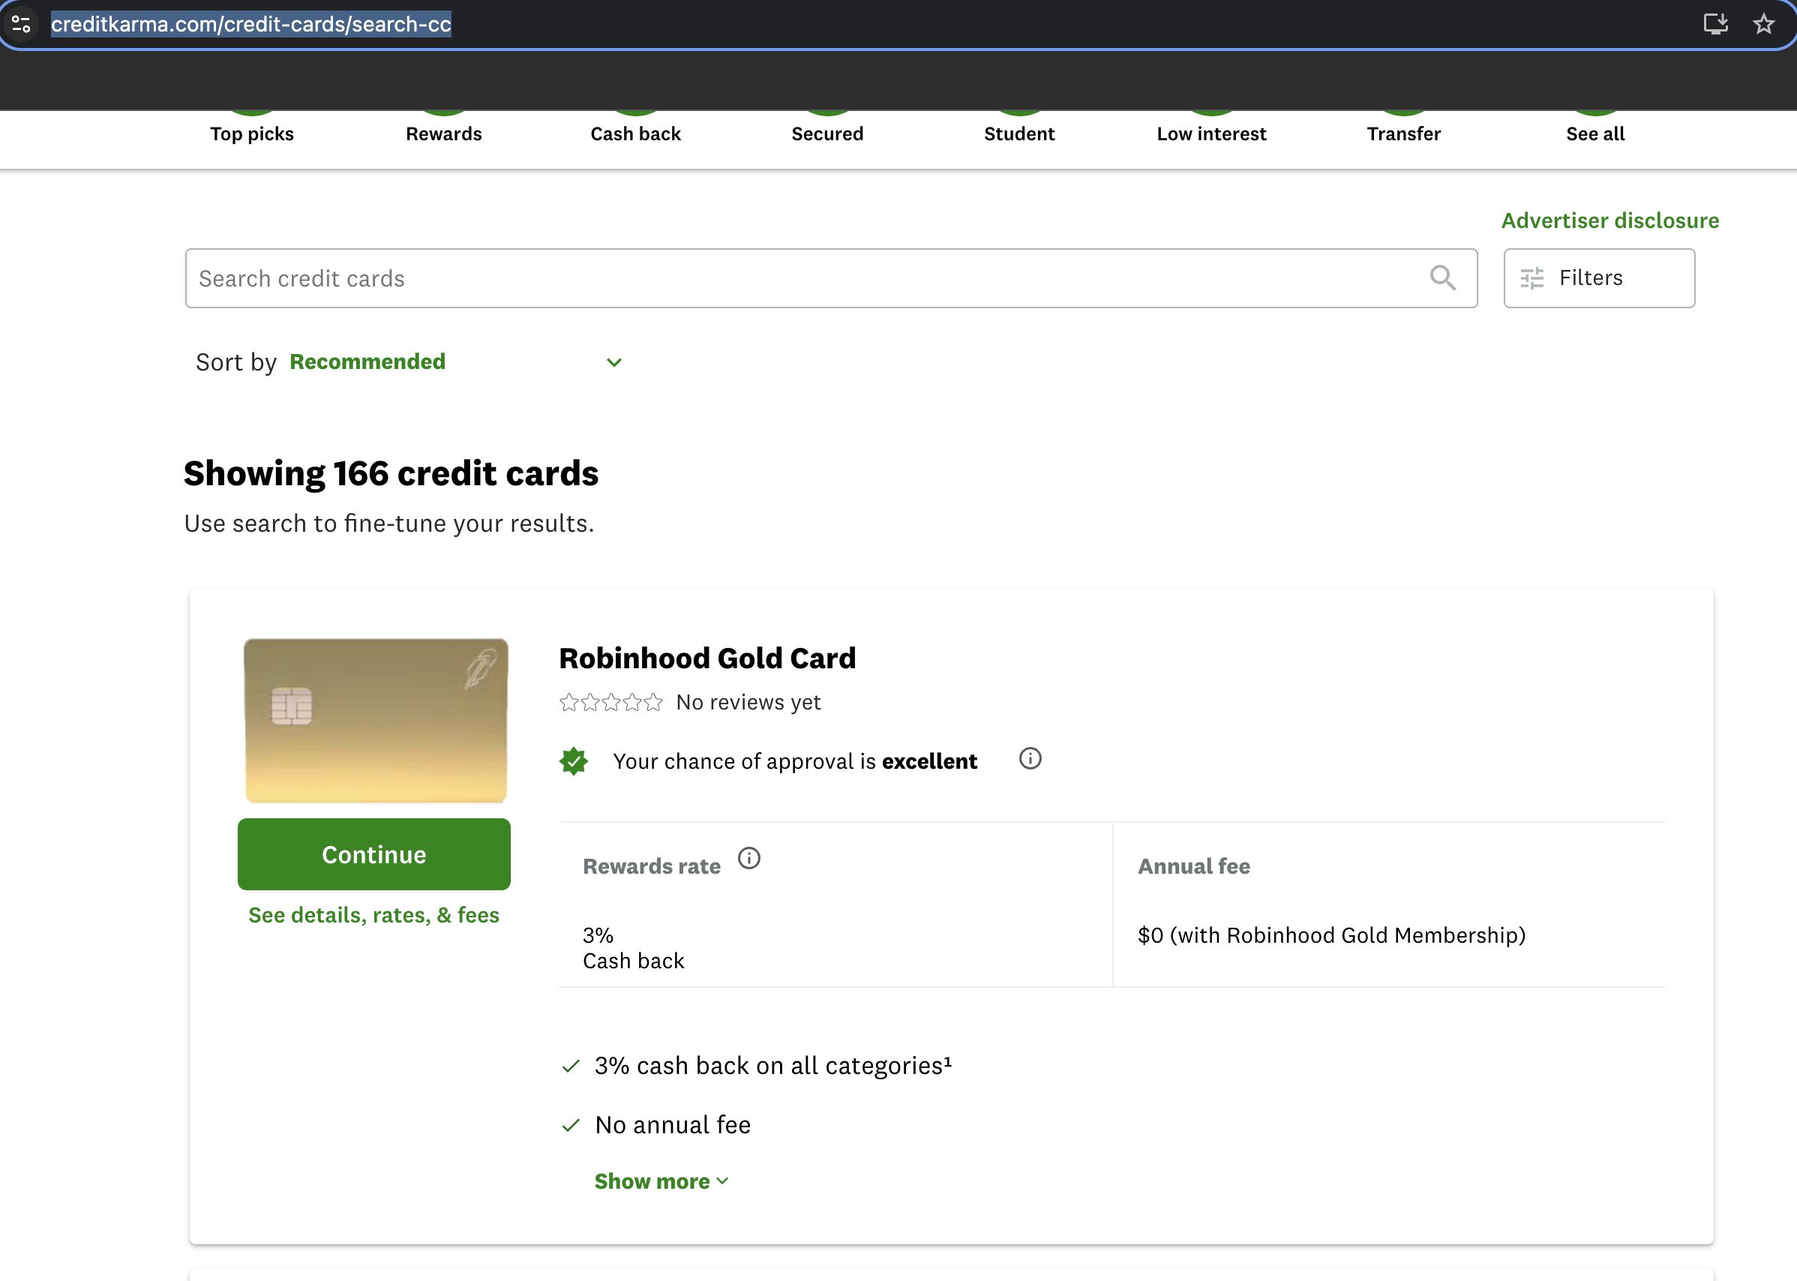1797x1281 pixels.
Task: Open the Filters panel
Action: tap(1597, 277)
